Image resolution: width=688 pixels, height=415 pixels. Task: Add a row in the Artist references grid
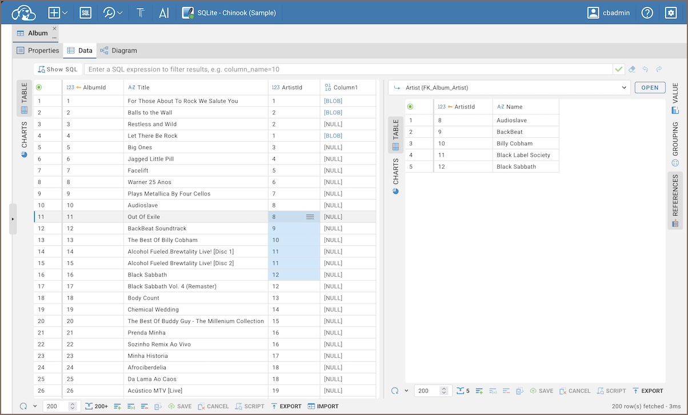pyautogui.click(x=479, y=391)
